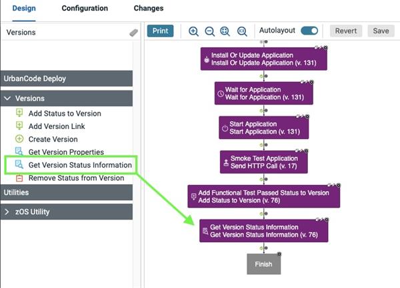Click the Add Version Link step icon
400x288 pixels.
point(19,126)
